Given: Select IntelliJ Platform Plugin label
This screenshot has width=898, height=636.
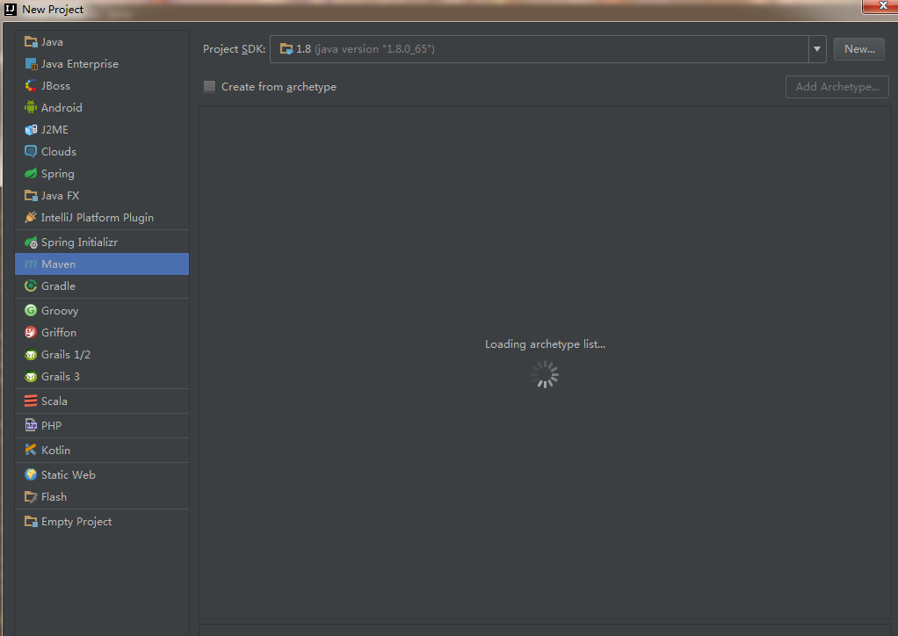Looking at the screenshot, I should [98, 218].
